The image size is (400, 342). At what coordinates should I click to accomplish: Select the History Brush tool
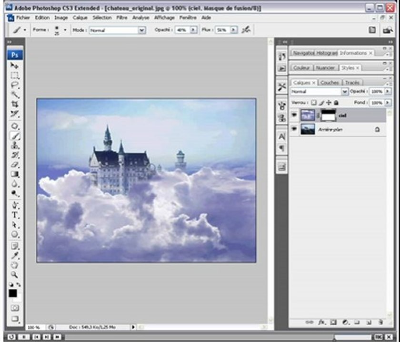click(x=15, y=155)
